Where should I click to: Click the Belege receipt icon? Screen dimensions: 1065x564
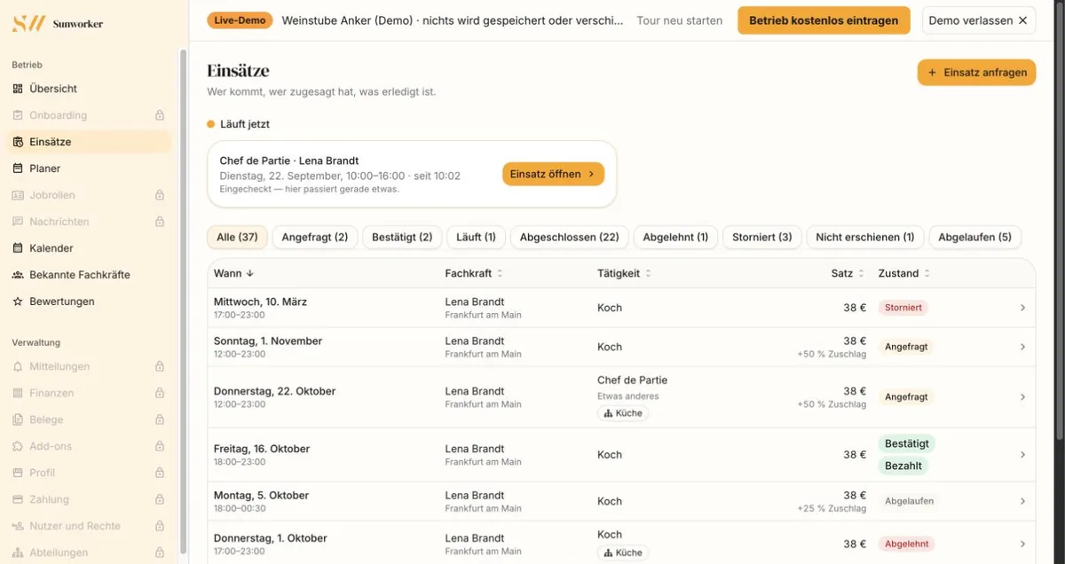point(18,419)
